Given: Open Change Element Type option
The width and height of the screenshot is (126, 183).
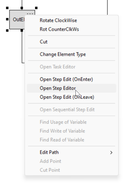Looking at the screenshot, I should coord(71,54).
